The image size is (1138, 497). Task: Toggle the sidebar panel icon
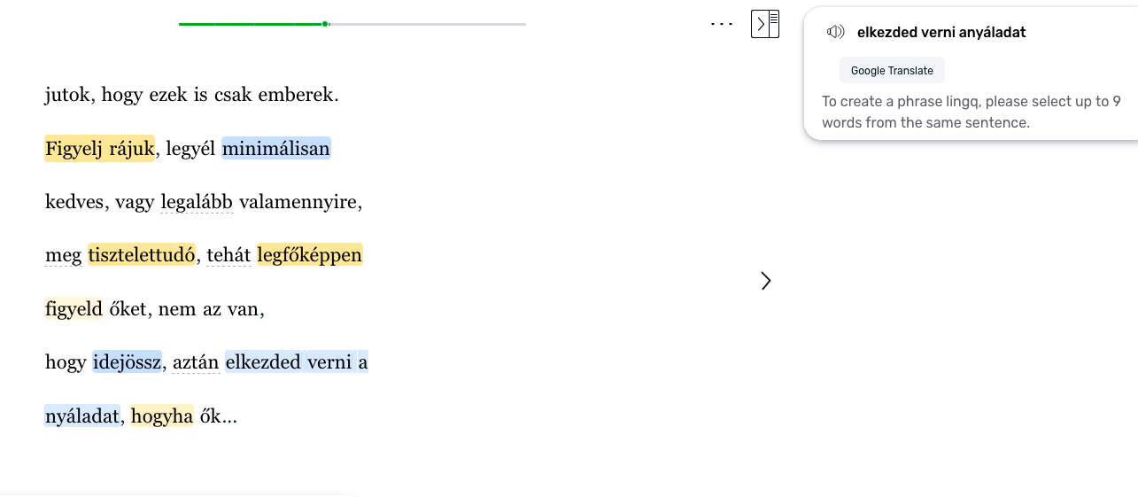(764, 24)
